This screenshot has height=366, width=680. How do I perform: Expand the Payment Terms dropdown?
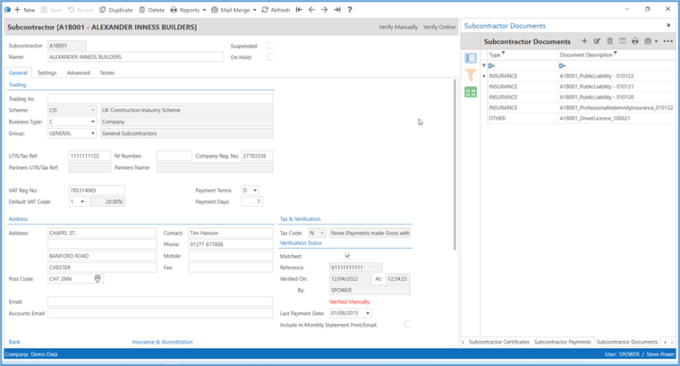click(255, 190)
